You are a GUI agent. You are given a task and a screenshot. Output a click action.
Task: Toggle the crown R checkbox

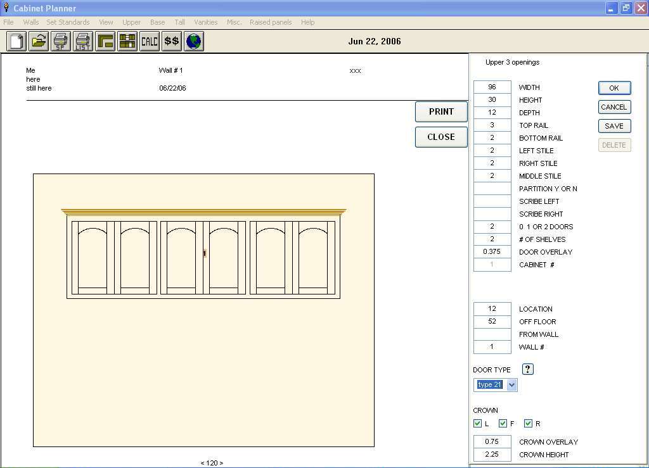pos(528,423)
